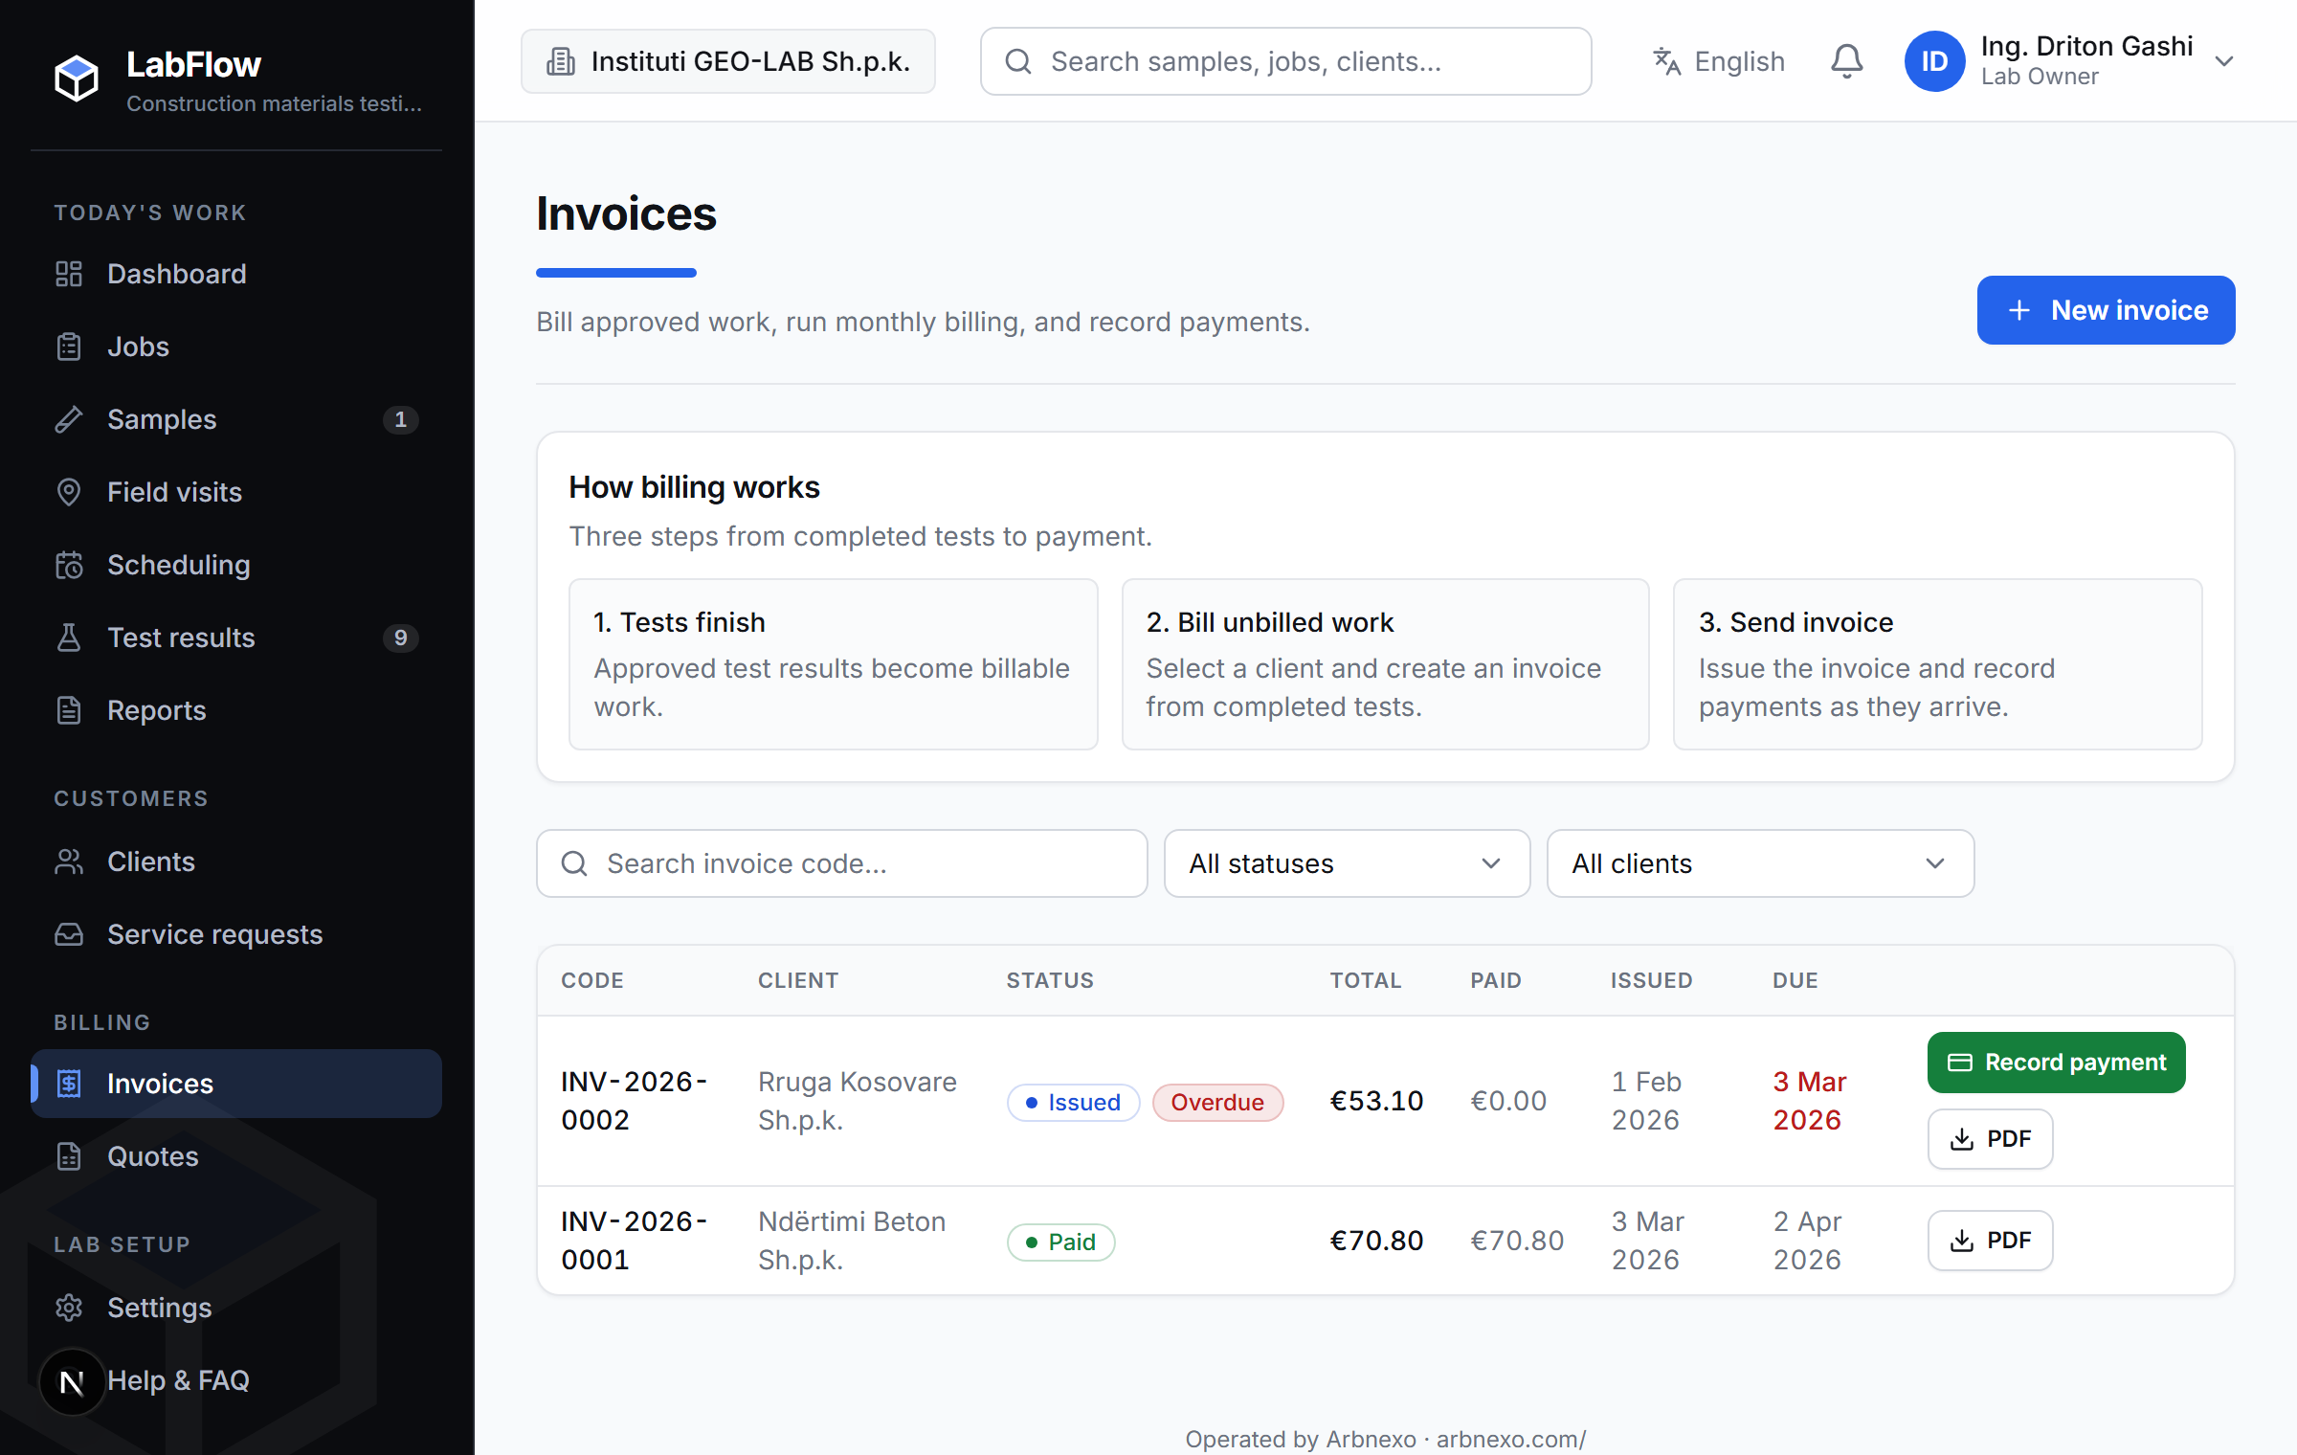Open the Dashboard grid icon
Viewport: 2297px width, 1455px height.
(x=69, y=274)
